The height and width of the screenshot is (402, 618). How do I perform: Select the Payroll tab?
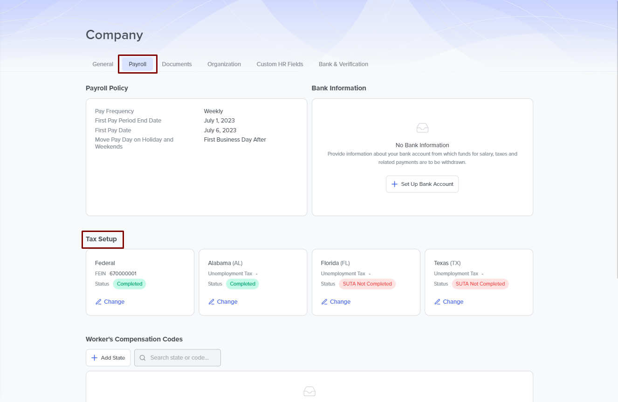[137, 64]
